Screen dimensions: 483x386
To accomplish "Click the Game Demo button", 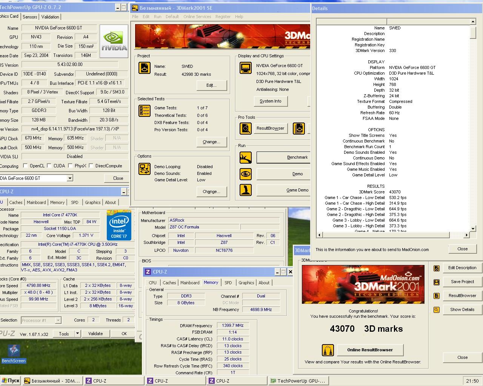I will coord(284,190).
